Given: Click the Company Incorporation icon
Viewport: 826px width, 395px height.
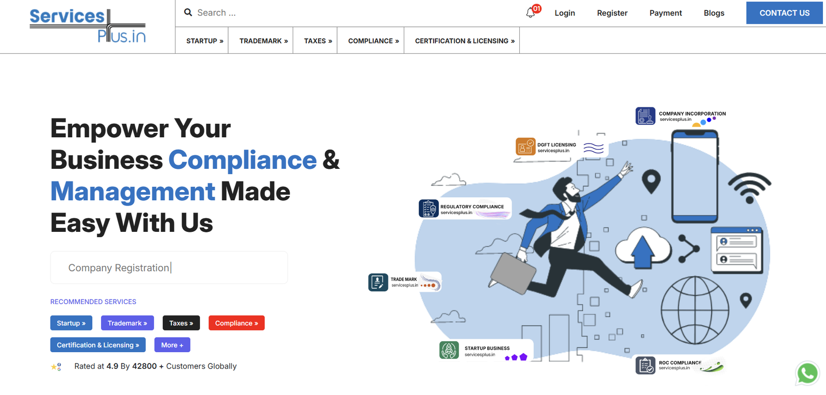Looking at the screenshot, I should point(645,116).
